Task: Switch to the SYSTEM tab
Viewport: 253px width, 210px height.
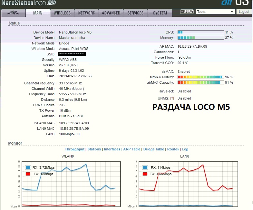Action: pos(160,13)
